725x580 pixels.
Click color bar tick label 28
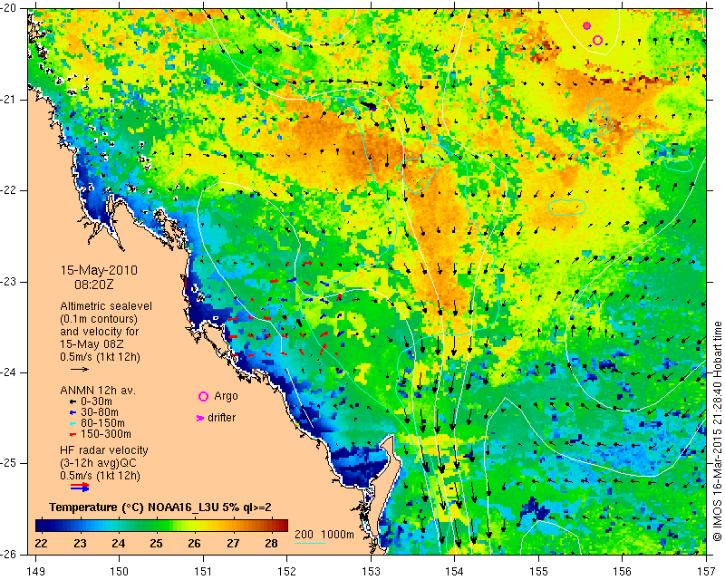271,543
